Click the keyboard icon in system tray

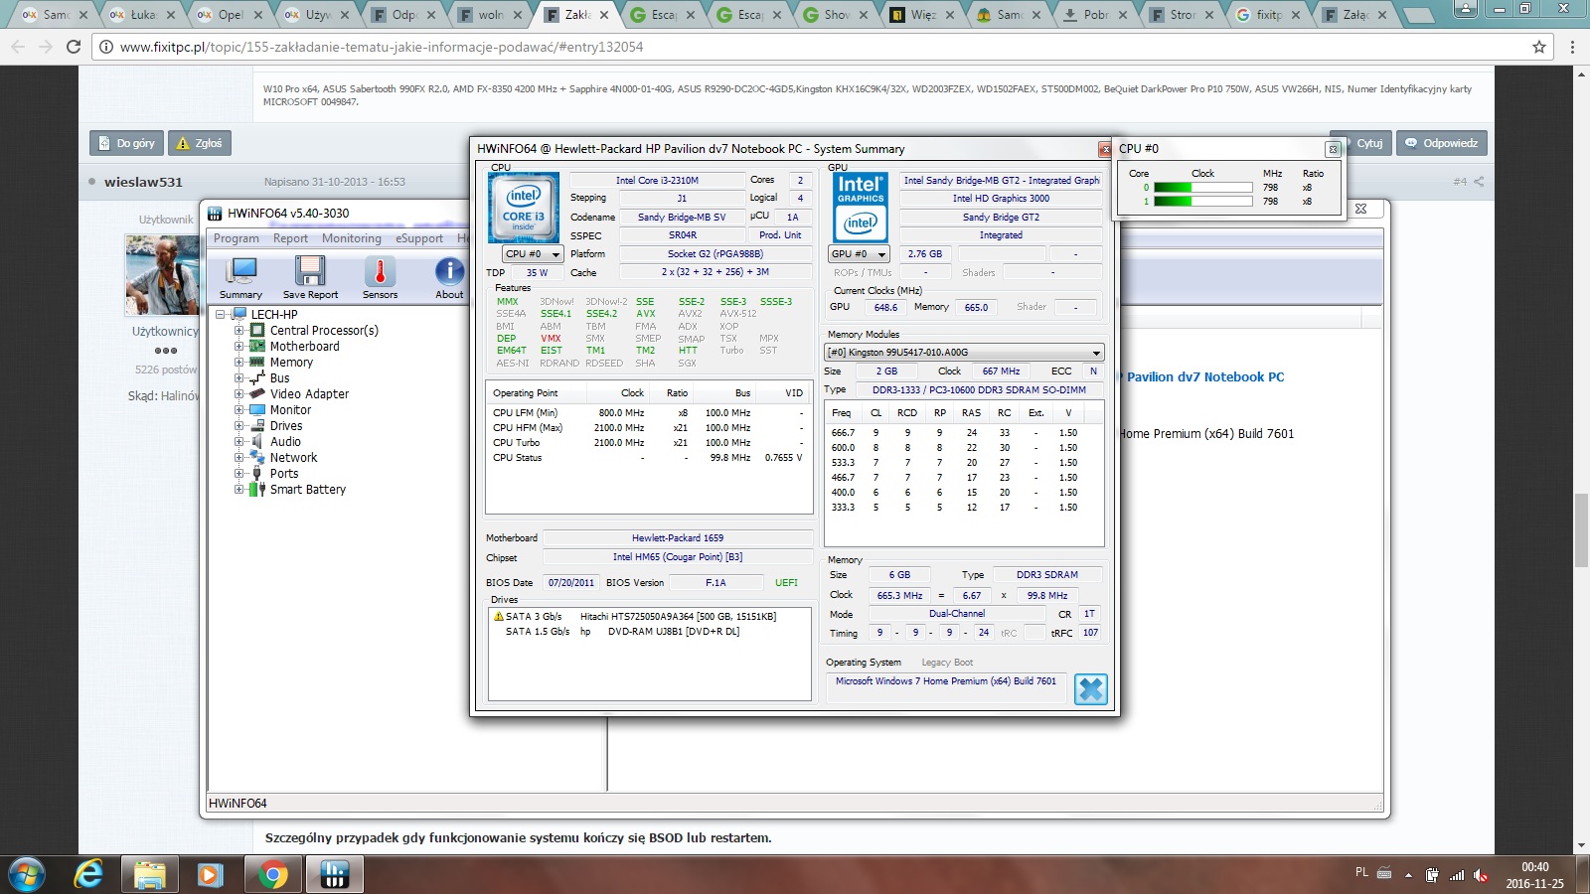[1383, 873]
